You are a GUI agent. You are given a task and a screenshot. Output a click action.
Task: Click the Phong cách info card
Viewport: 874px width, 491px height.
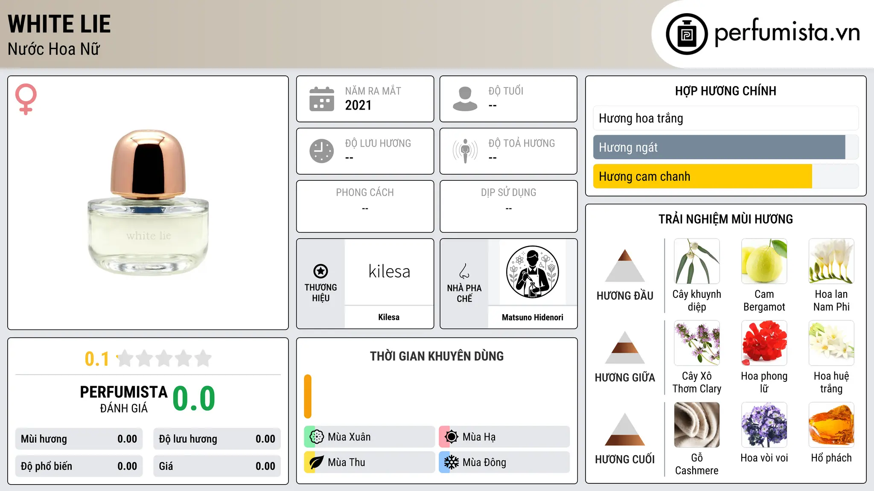click(x=365, y=206)
